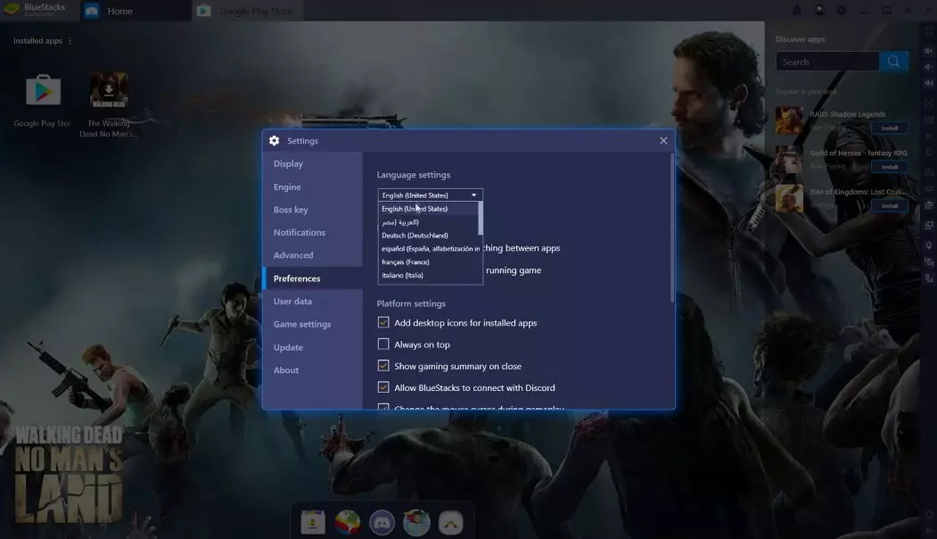The image size is (937, 539).
Task: Open The Walking Dead No Man's Land app
Action: [x=109, y=91]
